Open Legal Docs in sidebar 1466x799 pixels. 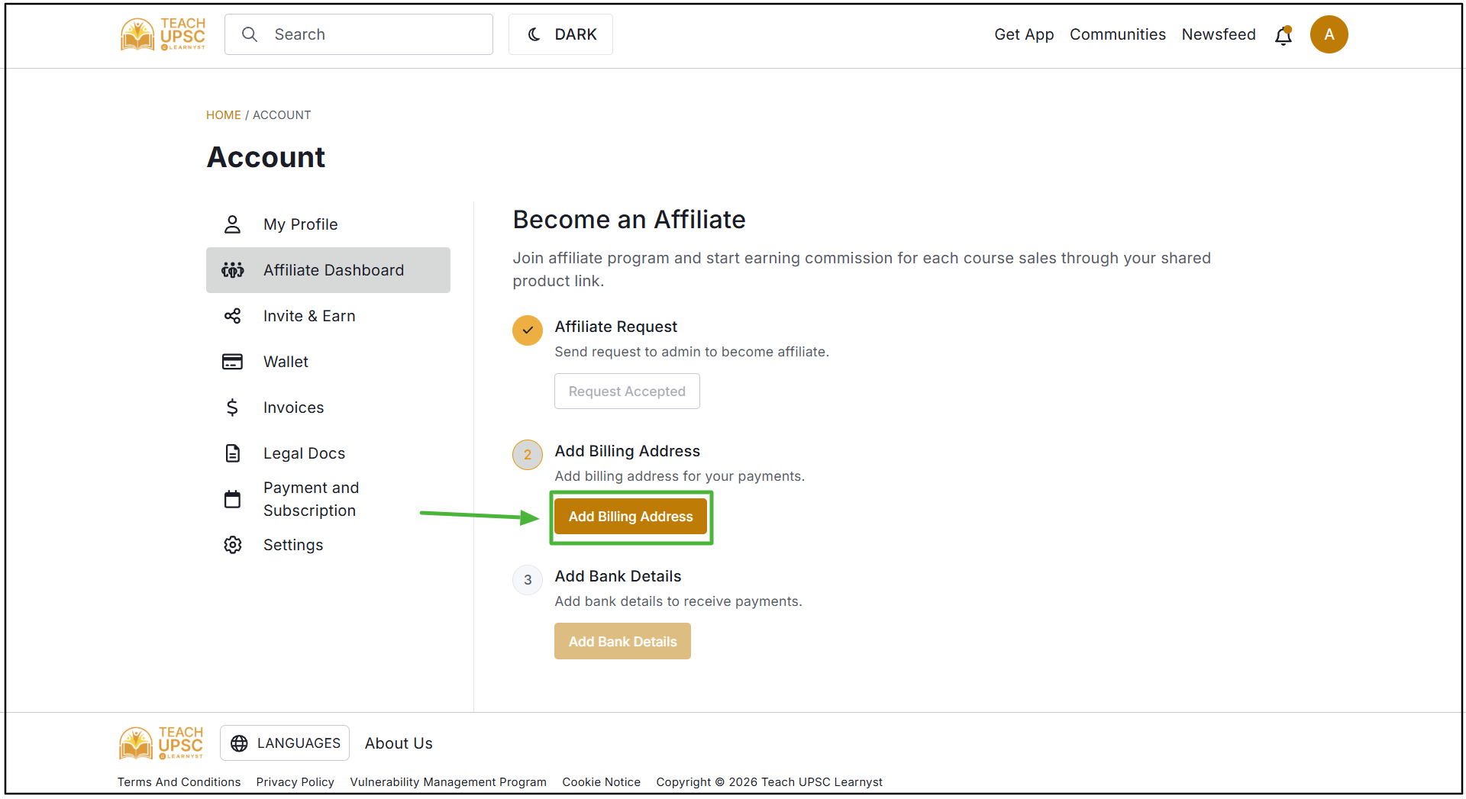(x=328, y=453)
